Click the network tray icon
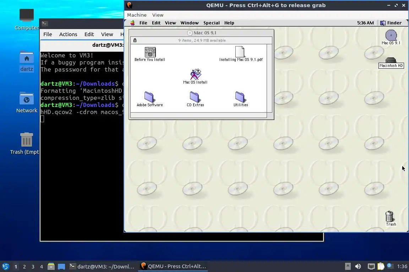Screen dimensions: 409x272 click(x=371, y=266)
